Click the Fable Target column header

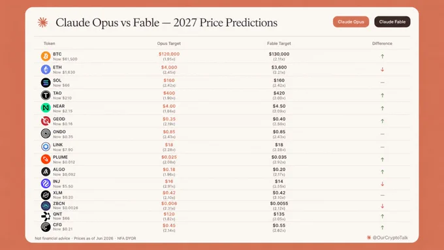279,43
